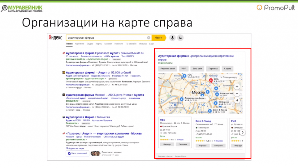Click "Рассчитать стоимость" sitelink
The height and width of the screenshot is (168, 298).
91,56
